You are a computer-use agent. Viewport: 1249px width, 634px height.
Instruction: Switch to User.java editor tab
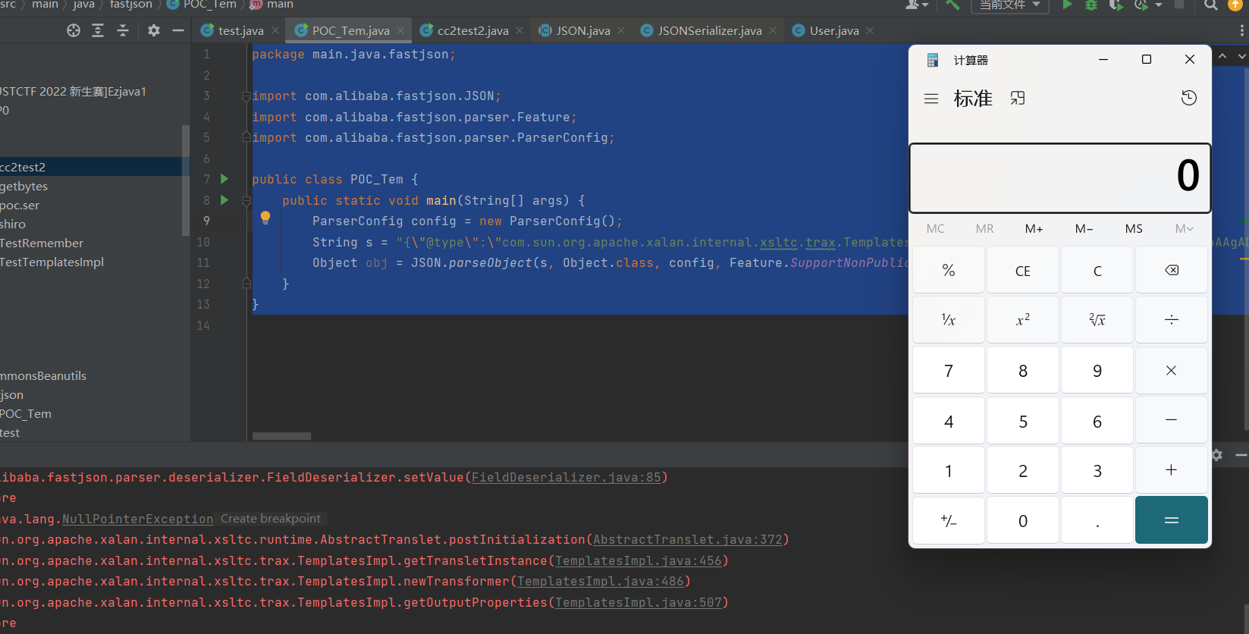click(833, 30)
